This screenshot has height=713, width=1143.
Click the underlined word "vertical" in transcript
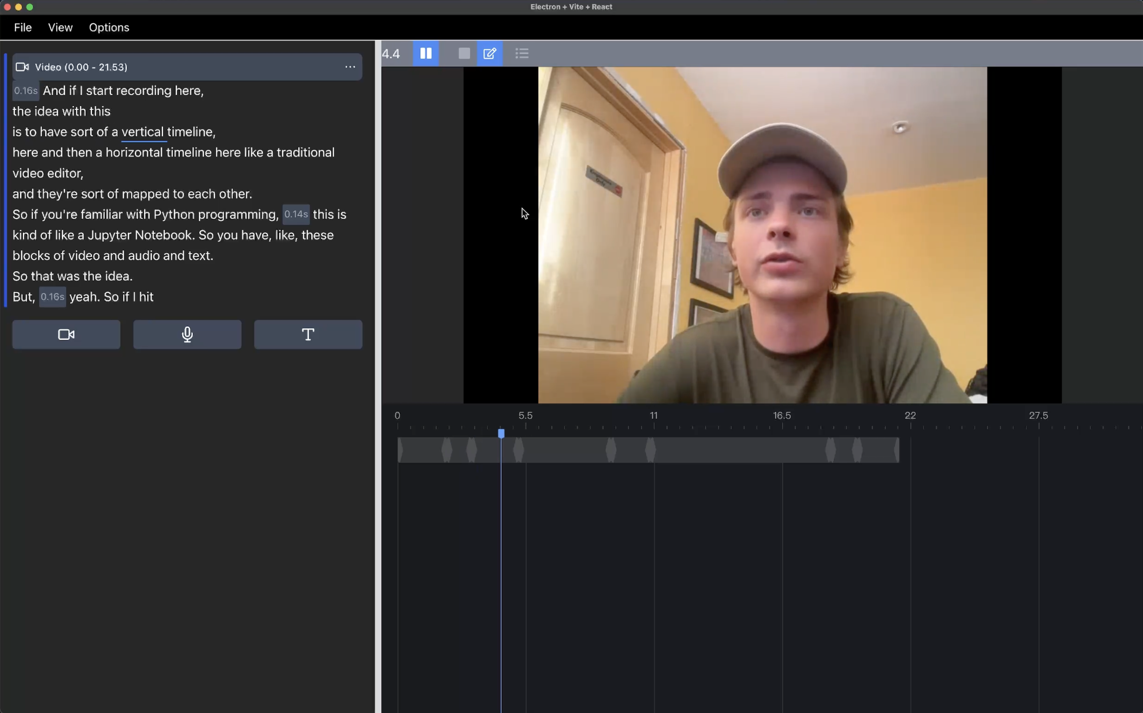pos(143,131)
